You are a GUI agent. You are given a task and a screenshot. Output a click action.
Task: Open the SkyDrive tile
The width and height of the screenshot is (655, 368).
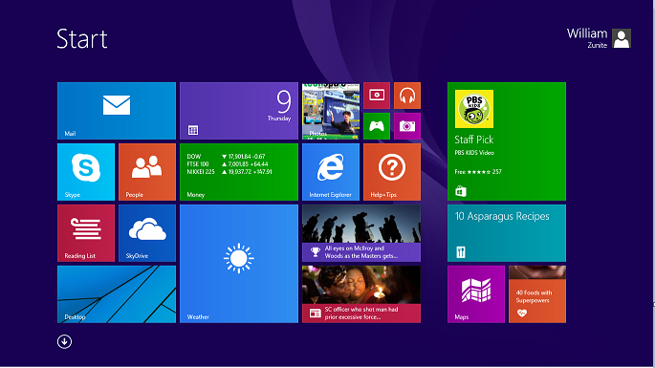pyautogui.click(x=147, y=233)
